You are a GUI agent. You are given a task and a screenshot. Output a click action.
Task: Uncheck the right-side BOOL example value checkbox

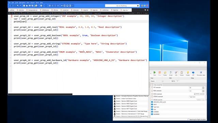pos(194,94)
